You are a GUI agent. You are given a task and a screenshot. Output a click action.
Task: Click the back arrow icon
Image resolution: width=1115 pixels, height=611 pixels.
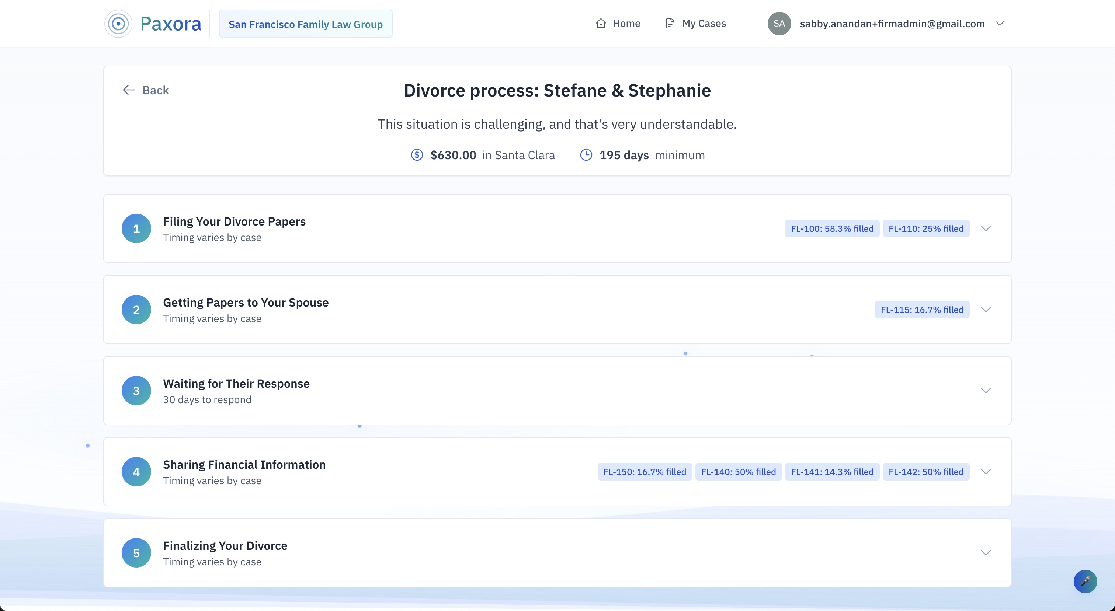click(129, 90)
